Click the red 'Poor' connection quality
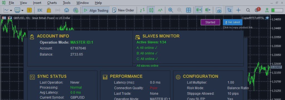Screen dimensions: 285x100 (154, 88)
